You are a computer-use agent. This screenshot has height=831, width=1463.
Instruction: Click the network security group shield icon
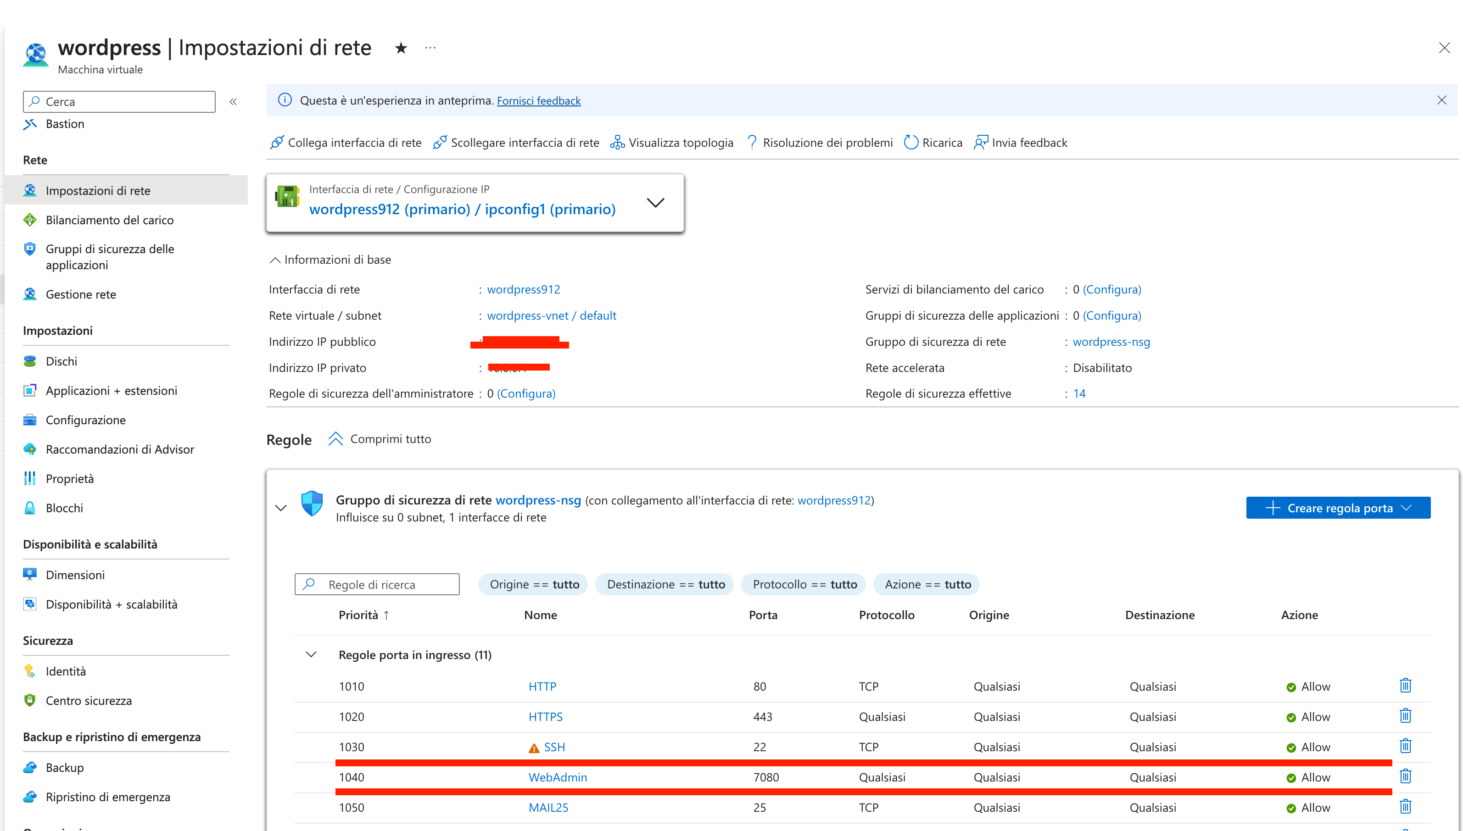pos(312,504)
